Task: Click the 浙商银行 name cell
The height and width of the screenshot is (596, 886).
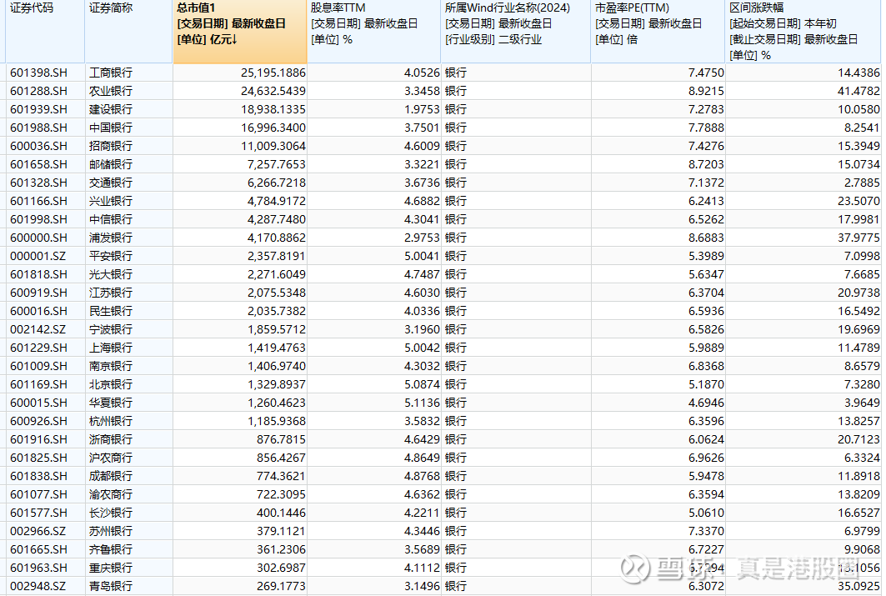Action: 111,439
